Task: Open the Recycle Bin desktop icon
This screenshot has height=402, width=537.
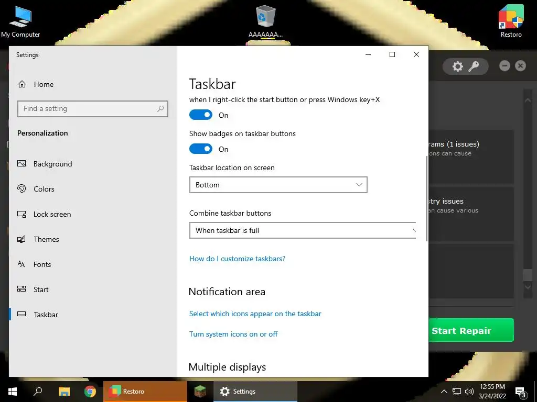Action: point(265,21)
